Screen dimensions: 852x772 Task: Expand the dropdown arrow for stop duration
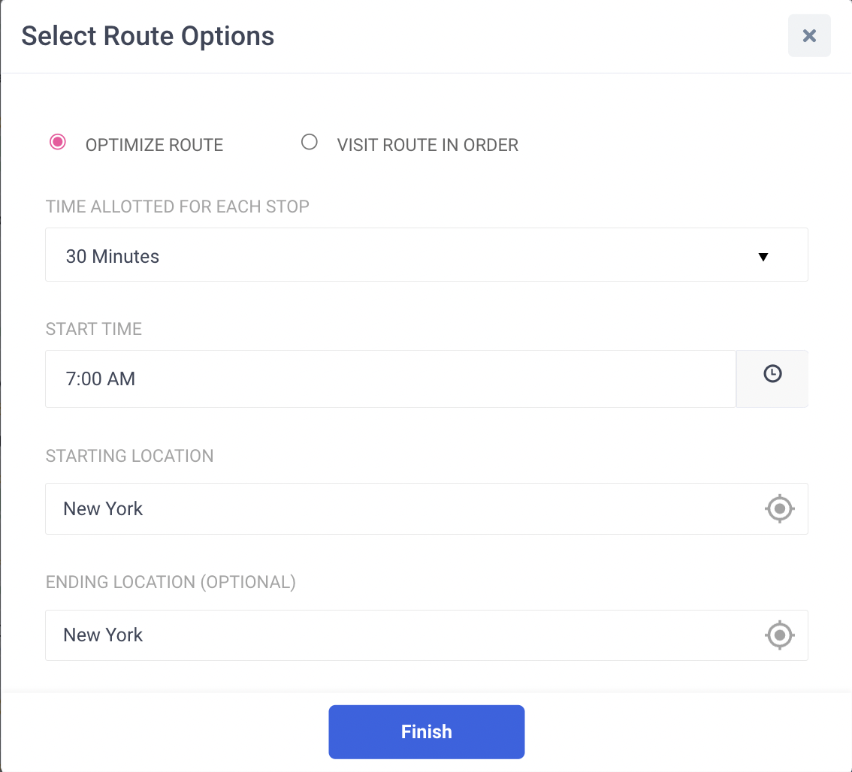[x=763, y=257]
